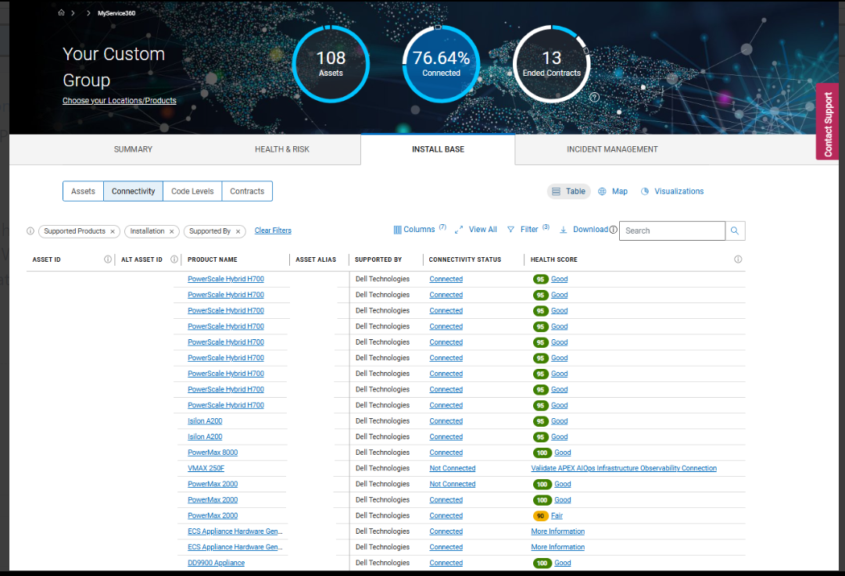Click the Clear Filters link

[x=273, y=231]
